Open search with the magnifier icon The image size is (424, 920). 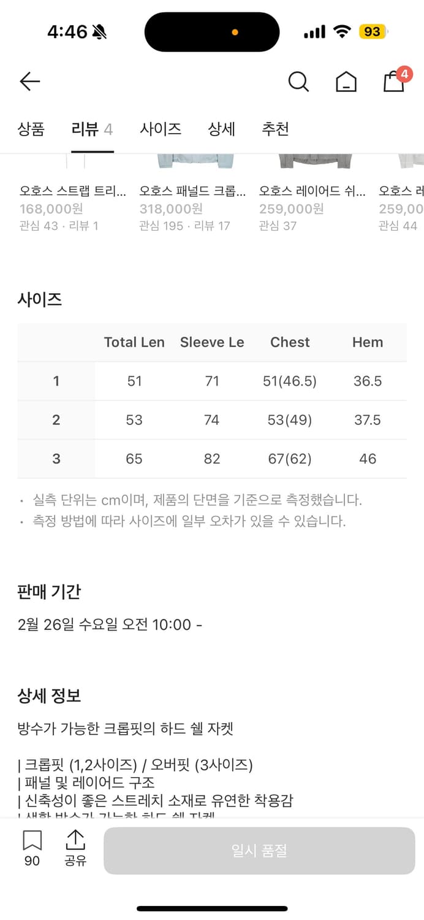click(x=298, y=81)
